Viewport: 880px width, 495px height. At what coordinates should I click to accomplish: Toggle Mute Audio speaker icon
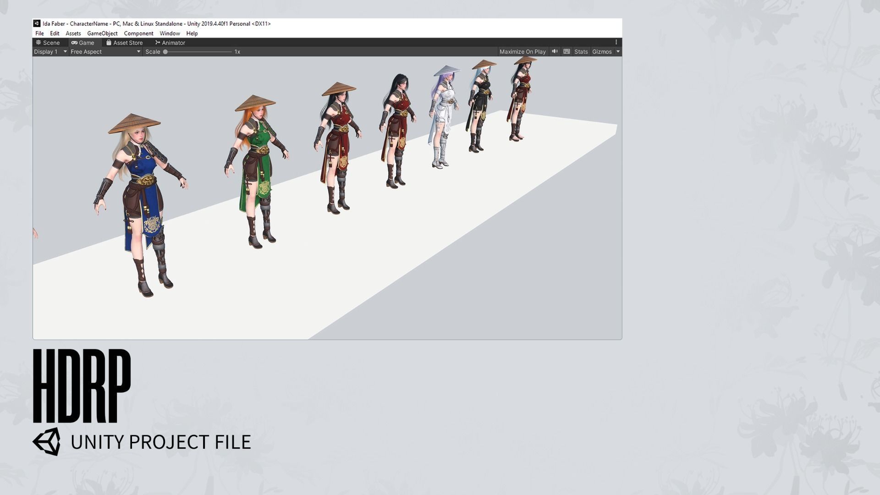coord(555,51)
